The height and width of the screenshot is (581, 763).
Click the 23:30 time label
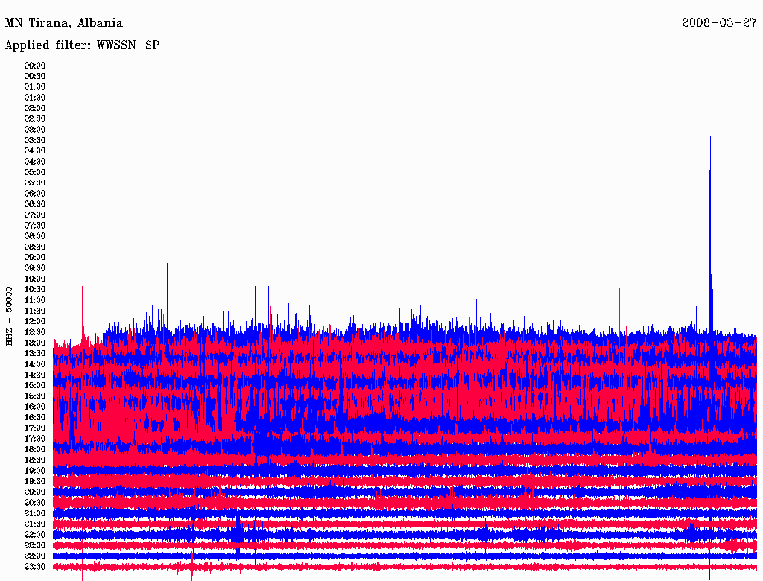tap(35, 566)
